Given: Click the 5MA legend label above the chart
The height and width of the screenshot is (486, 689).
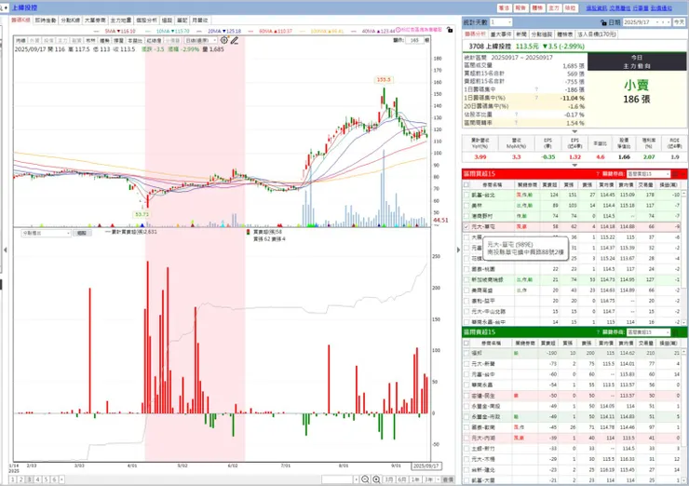Looking at the screenshot, I should (120, 32).
